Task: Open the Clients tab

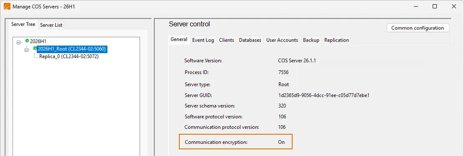Action: (x=227, y=40)
